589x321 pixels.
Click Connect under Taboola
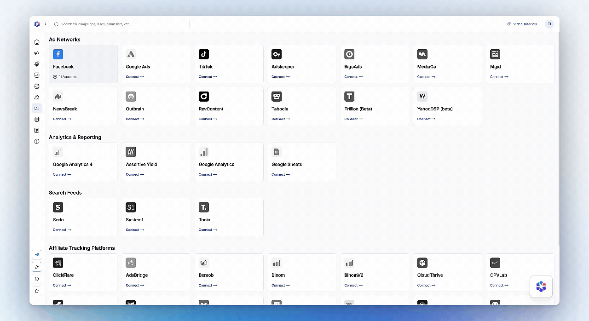[x=281, y=119]
